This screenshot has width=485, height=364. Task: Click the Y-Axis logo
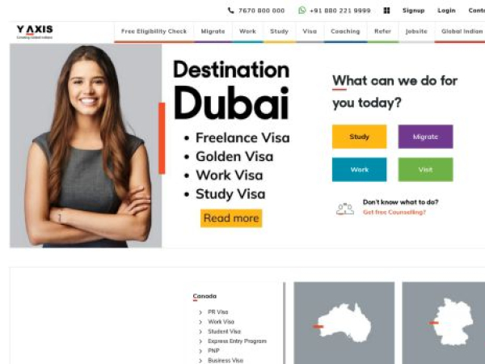point(35,32)
